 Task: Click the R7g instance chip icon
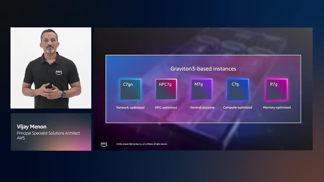tap(277, 90)
